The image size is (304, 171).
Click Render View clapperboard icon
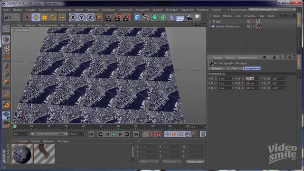point(109,18)
